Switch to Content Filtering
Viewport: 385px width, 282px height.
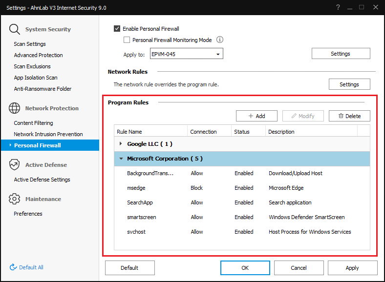coord(33,123)
